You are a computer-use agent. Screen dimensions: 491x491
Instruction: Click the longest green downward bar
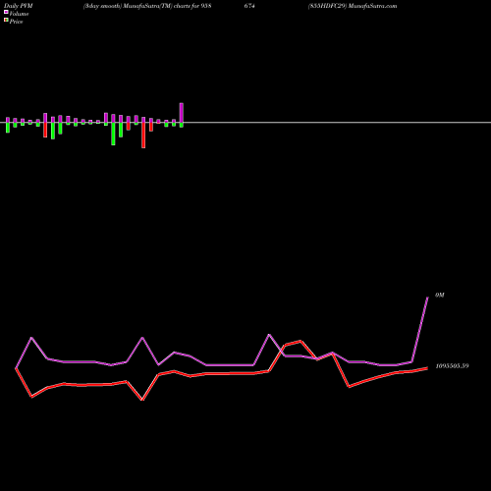tap(113, 134)
